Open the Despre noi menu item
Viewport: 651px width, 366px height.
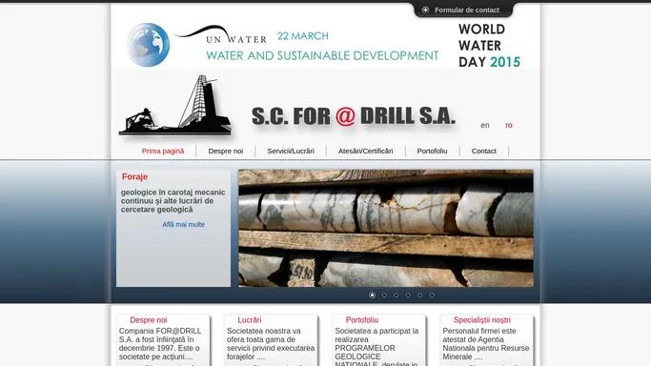226,151
